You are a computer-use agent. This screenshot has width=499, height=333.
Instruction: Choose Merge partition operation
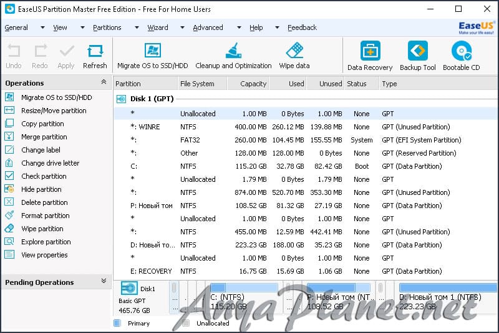[x=44, y=137]
